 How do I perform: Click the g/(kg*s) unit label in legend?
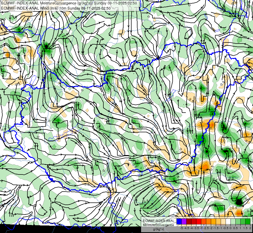pyautogui.click(x=158, y=229)
